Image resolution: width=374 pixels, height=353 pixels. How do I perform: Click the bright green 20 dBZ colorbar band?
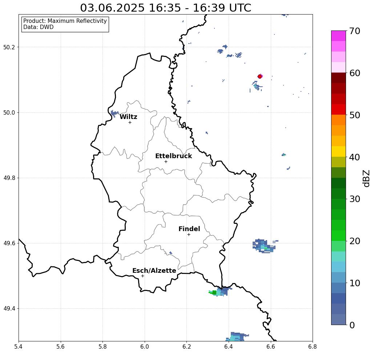[338, 236]
